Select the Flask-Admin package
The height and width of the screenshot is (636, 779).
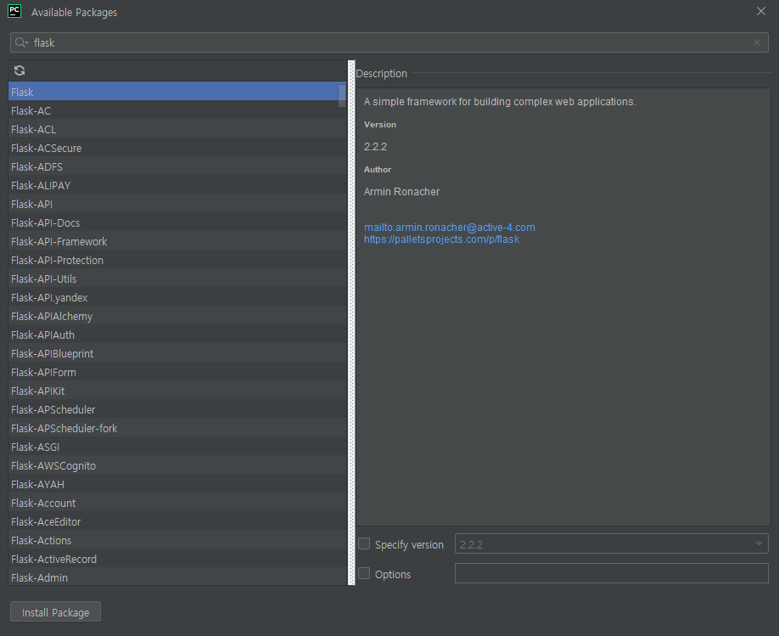click(x=177, y=577)
